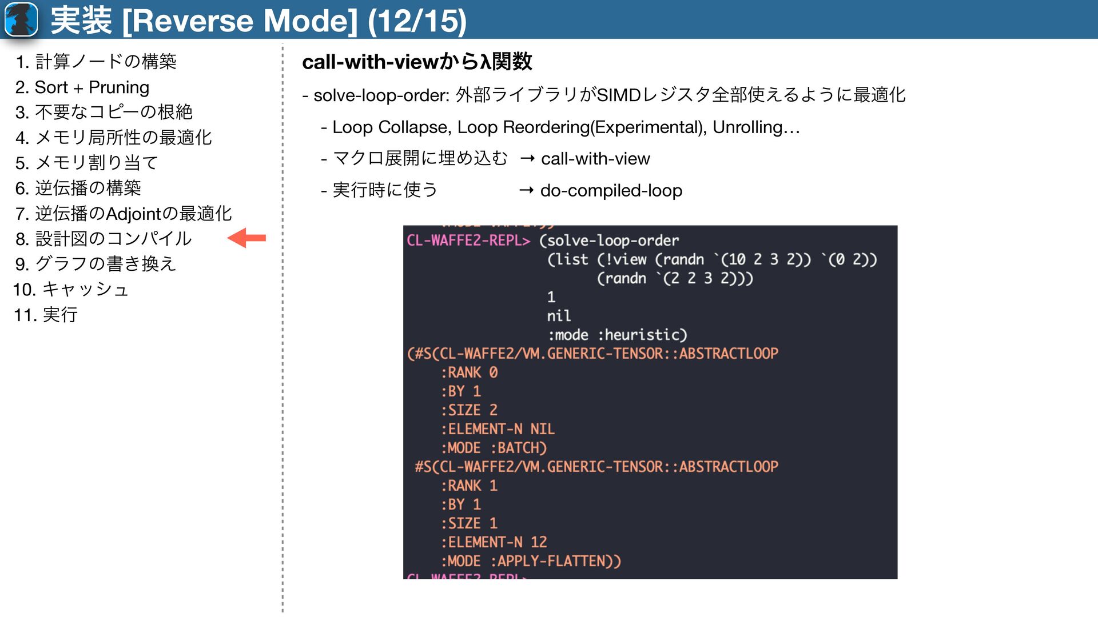Select outline item 5 メモリ割り当て
1098x617 pixels.
coord(86,163)
